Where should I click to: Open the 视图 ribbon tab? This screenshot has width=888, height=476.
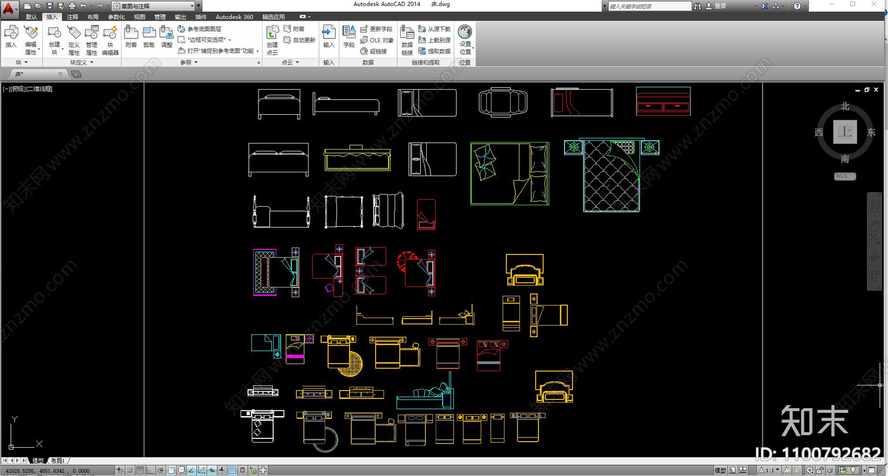coord(139,17)
